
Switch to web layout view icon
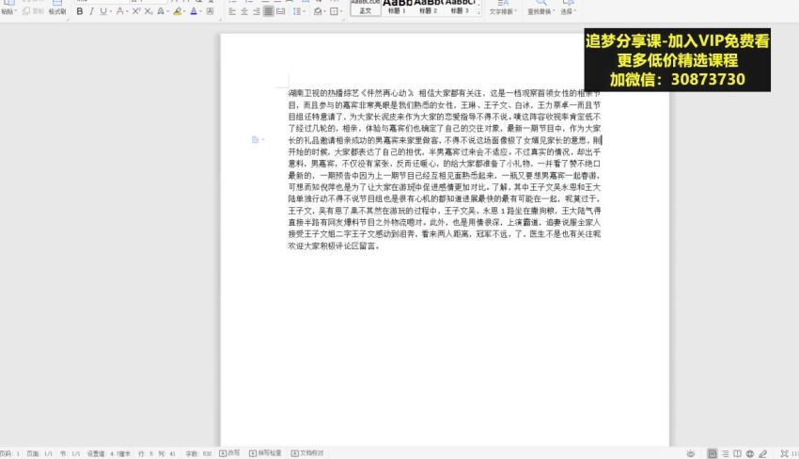(750, 453)
